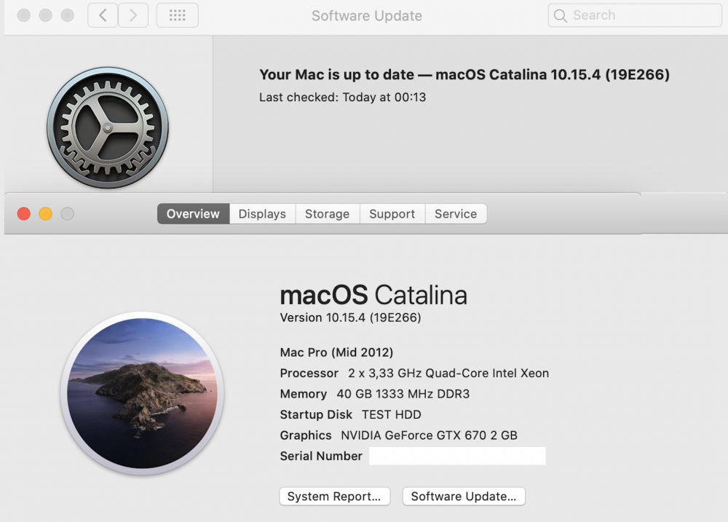Click the 'macOS Catalina' title text
This screenshot has height=522, width=728.
pos(373,295)
